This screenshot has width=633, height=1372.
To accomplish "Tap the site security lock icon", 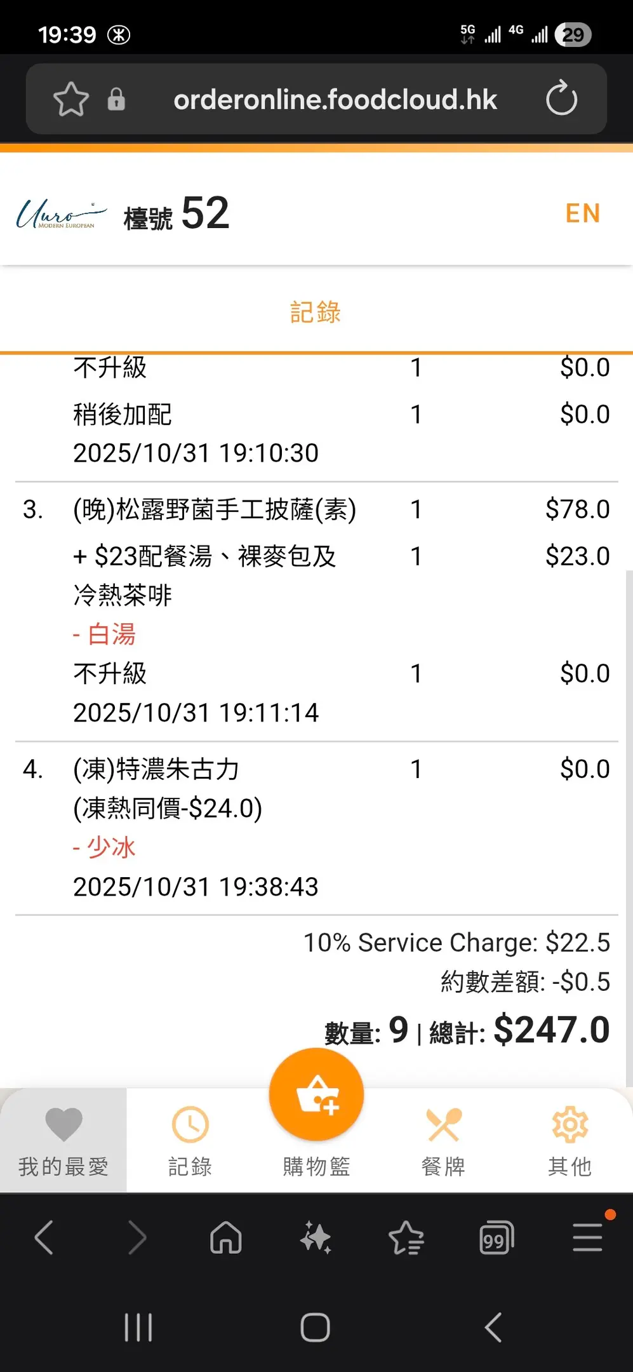I will click(116, 99).
